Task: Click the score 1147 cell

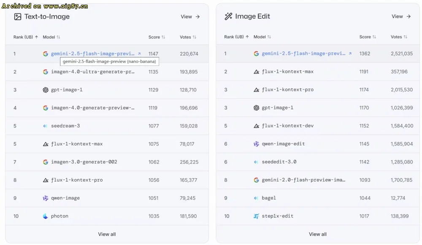Action: [153, 54]
